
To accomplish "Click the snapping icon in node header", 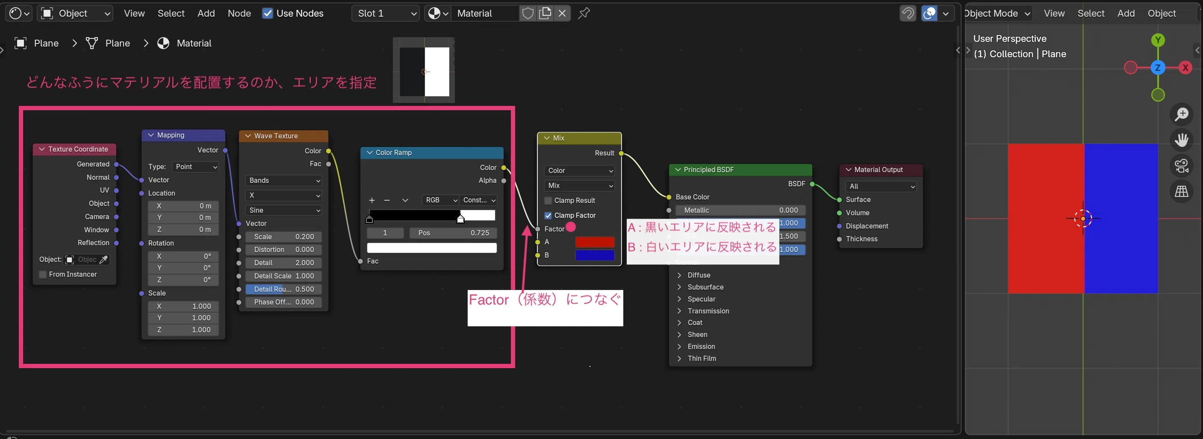I will pos(908,13).
